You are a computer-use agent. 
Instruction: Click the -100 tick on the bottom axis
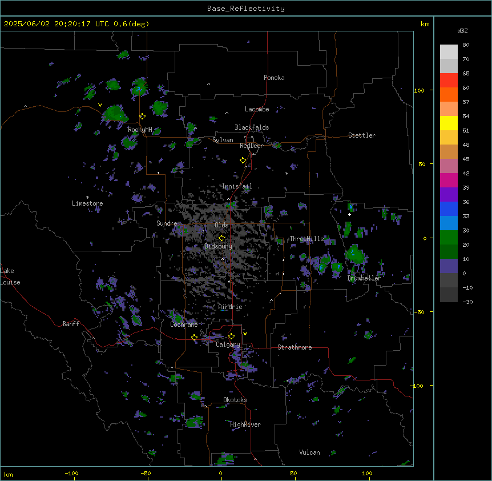click(71, 474)
